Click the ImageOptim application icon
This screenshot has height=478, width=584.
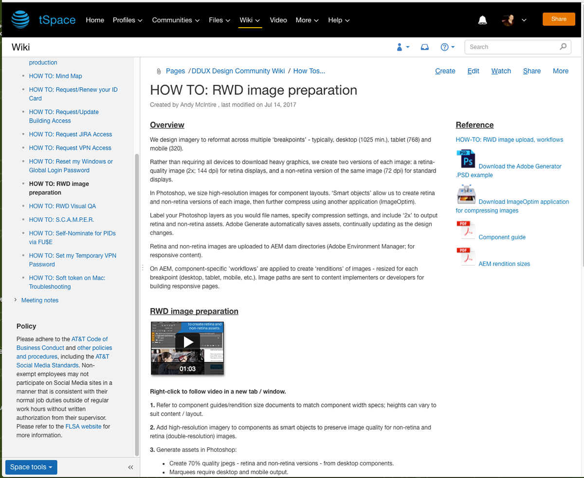click(x=466, y=194)
